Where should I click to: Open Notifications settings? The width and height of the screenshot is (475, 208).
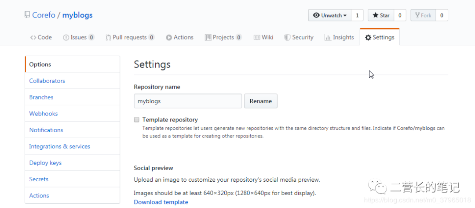[73, 130]
